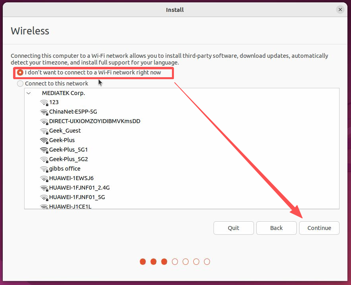Select HUAWEI-1FJNF01_5G from the list
The width and height of the screenshot is (351, 285).
point(77,197)
